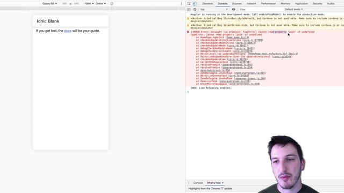Select the What's New drawer tab
Viewport: 344px width, 193px height.
[213, 183]
